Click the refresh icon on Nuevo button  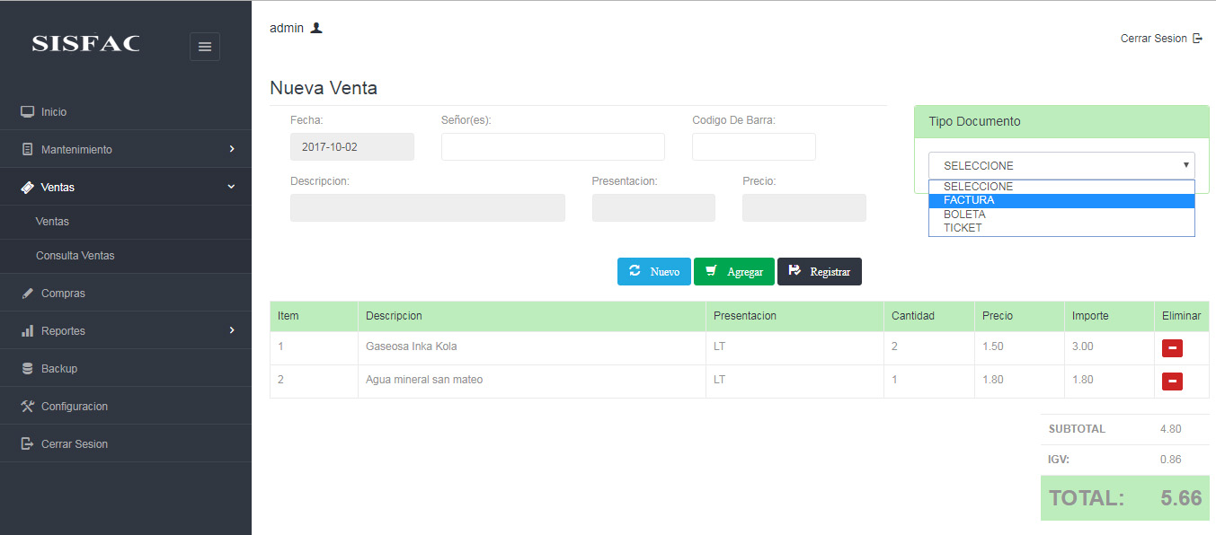click(x=636, y=271)
